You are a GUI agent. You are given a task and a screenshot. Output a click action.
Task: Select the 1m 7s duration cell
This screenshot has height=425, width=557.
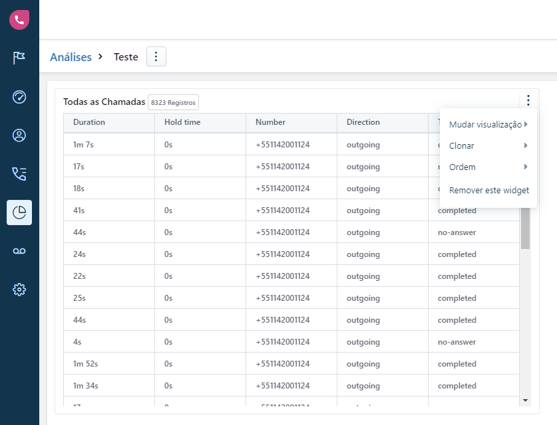point(109,145)
